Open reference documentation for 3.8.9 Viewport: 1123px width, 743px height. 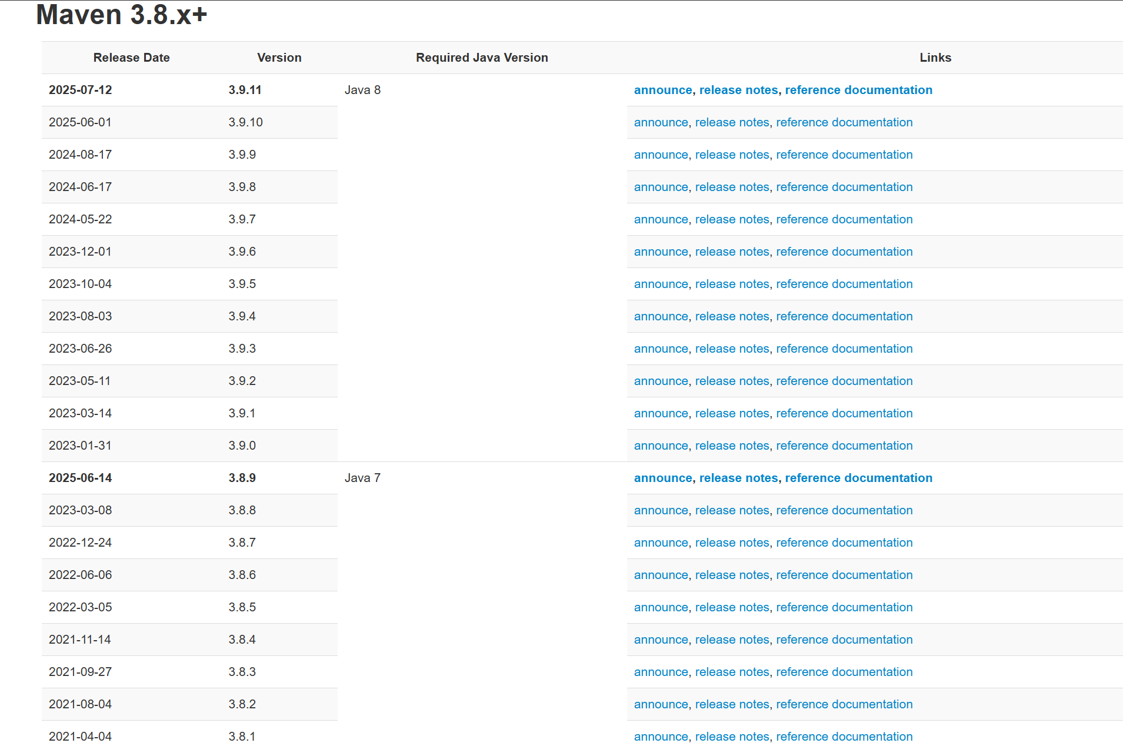(858, 478)
